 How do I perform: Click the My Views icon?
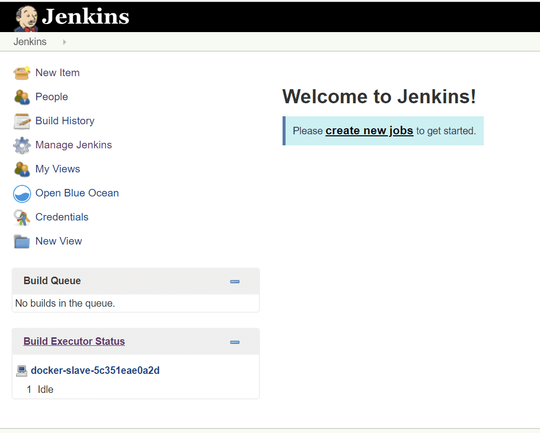click(x=22, y=169)
